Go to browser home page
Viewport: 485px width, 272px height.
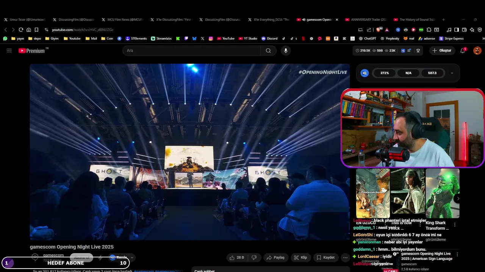click(x=28, y=30)
